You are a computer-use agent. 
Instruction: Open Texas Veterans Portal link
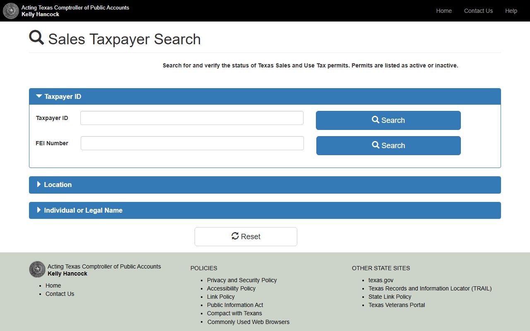(397, 305)
